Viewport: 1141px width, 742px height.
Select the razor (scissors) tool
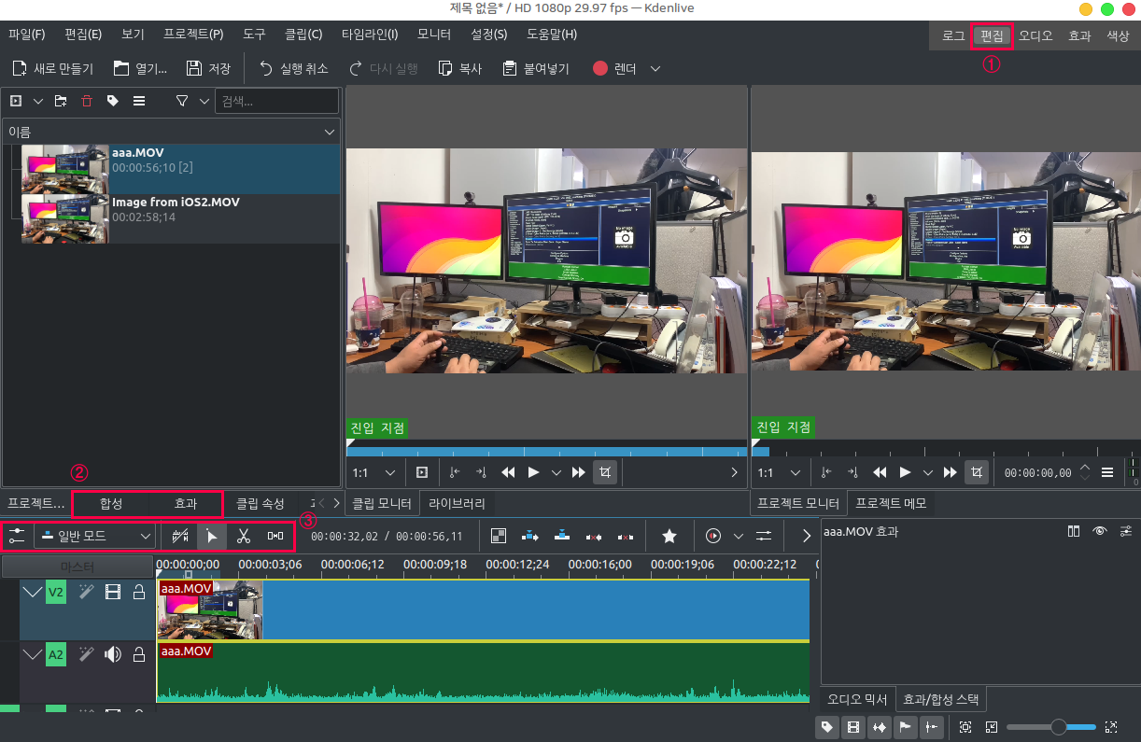click(x=243, y=536)
